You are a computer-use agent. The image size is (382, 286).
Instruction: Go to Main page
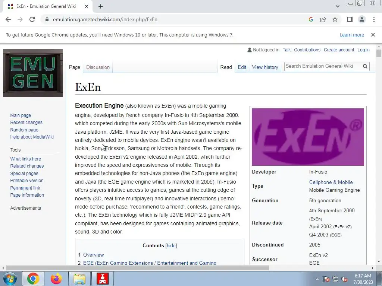coord(21,115)
